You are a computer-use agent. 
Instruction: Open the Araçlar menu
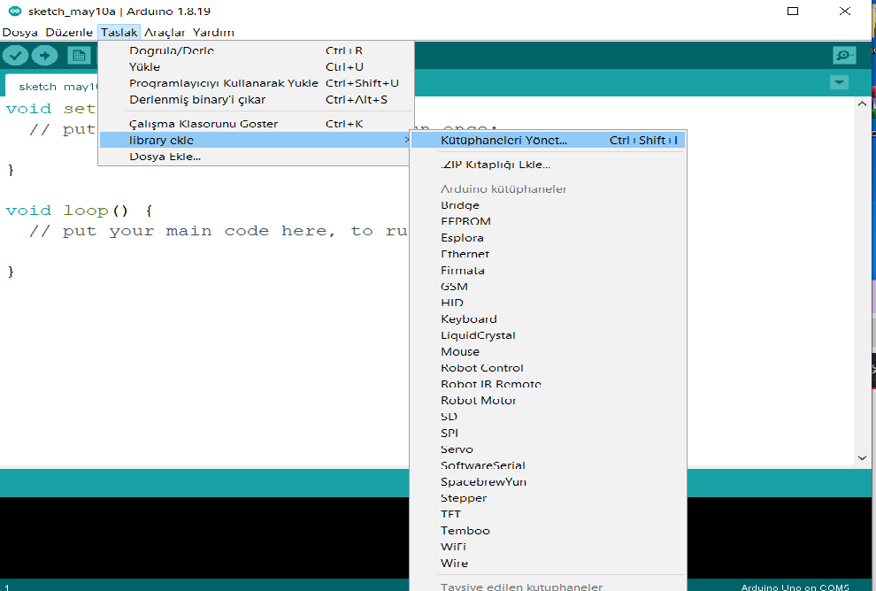coord(165,33)
